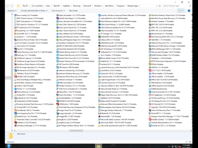The height and width of the screenshot is (148, 198).
Task: Open the Windows Start button
Action: pos(9,146)
